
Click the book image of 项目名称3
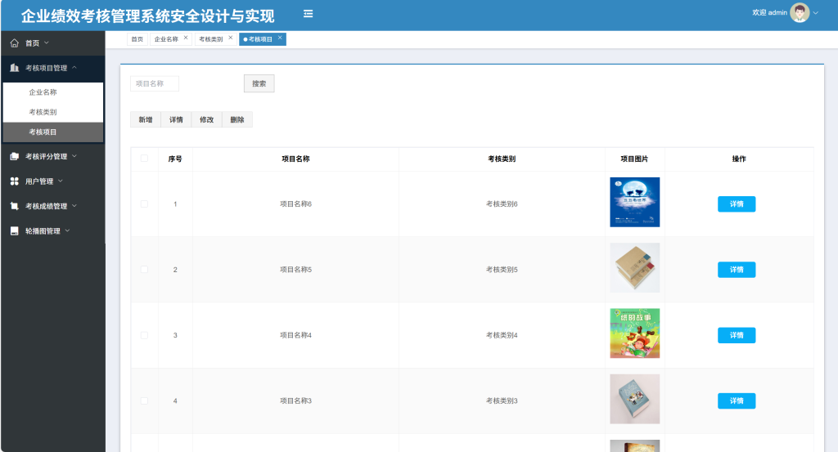pos(635,399)
